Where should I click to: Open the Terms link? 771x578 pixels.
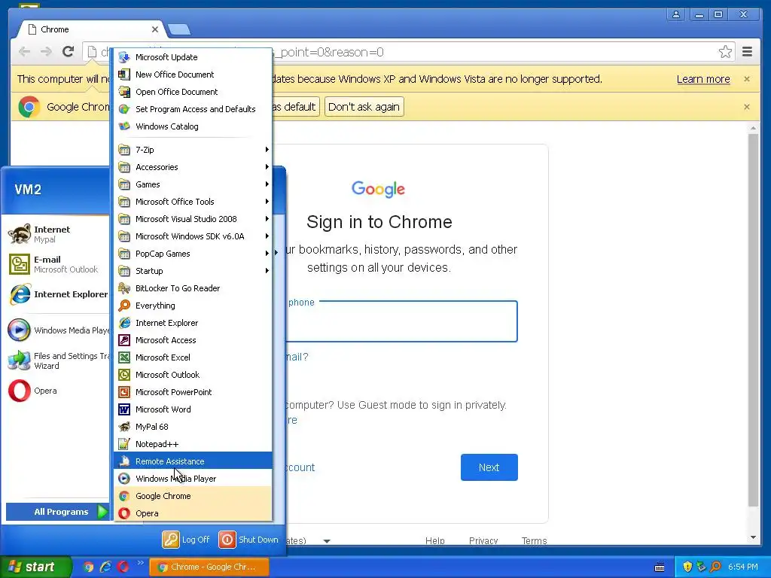(x=534, y=540)
